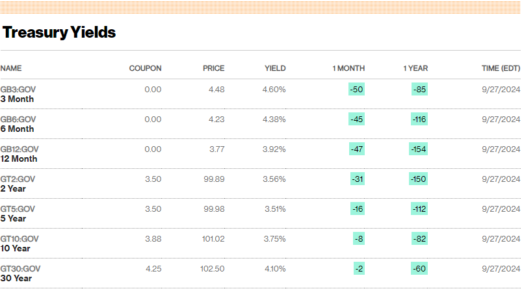Click the GB12:GOV 12 Month treasury name
The width and height of the screenshot is (524, 291).
pos(20,154)
